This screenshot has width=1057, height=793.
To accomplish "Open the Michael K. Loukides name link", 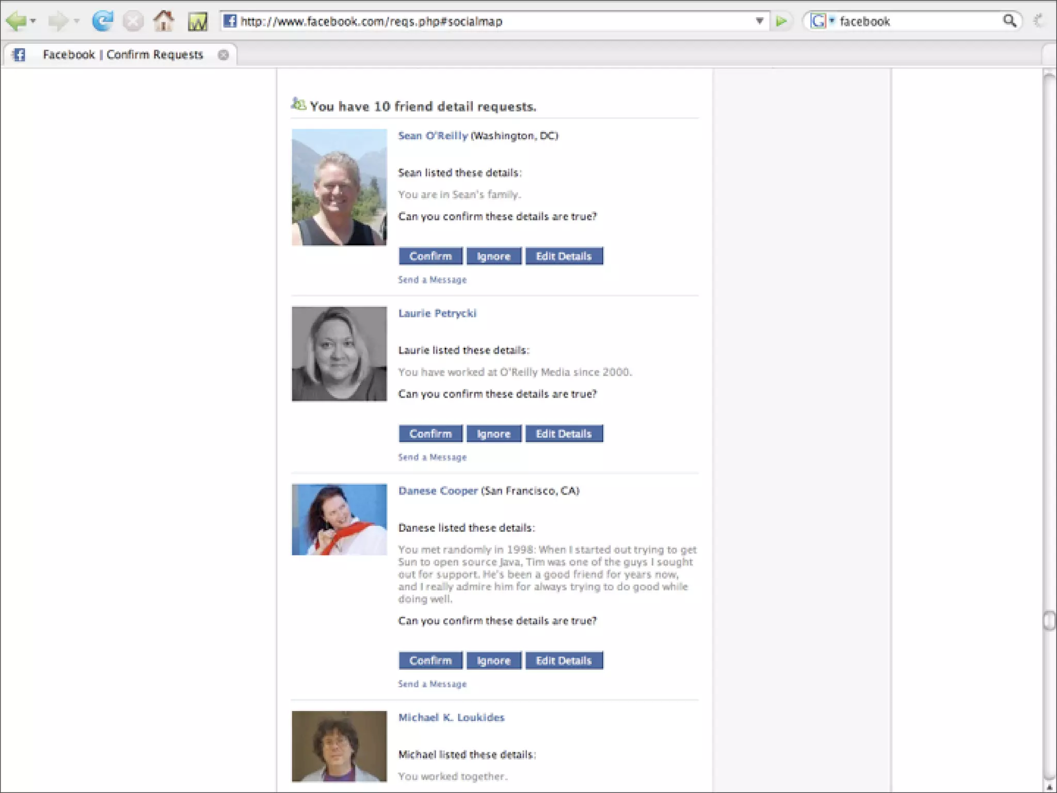I will point(452,718).
